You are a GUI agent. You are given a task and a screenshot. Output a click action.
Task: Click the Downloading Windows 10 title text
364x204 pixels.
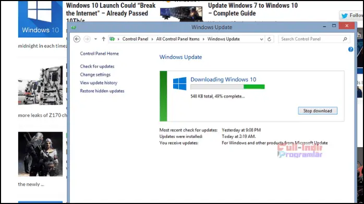click(x=223, y=80)
